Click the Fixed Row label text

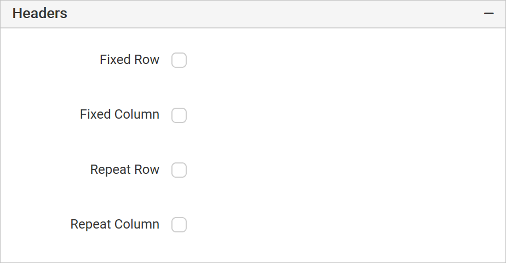coord(129,60)
